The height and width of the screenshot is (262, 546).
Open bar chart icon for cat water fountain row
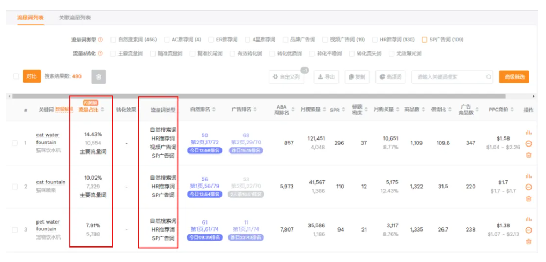click(528, 132)
